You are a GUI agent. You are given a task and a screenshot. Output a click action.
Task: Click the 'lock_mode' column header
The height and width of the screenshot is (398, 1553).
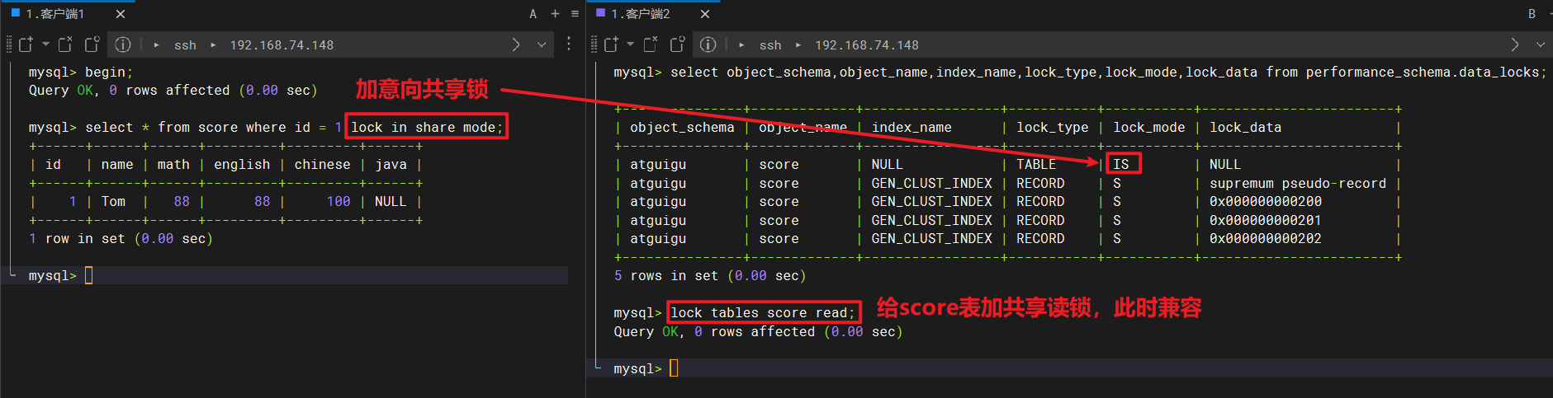tap(1148, 127)
